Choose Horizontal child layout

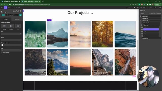[11, 26]
